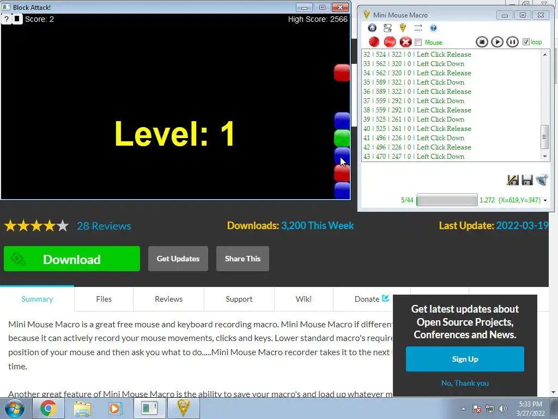Click the arrow with dotted line icon
Viewport: 558px width, 419px height.
[x=418, y=28]
